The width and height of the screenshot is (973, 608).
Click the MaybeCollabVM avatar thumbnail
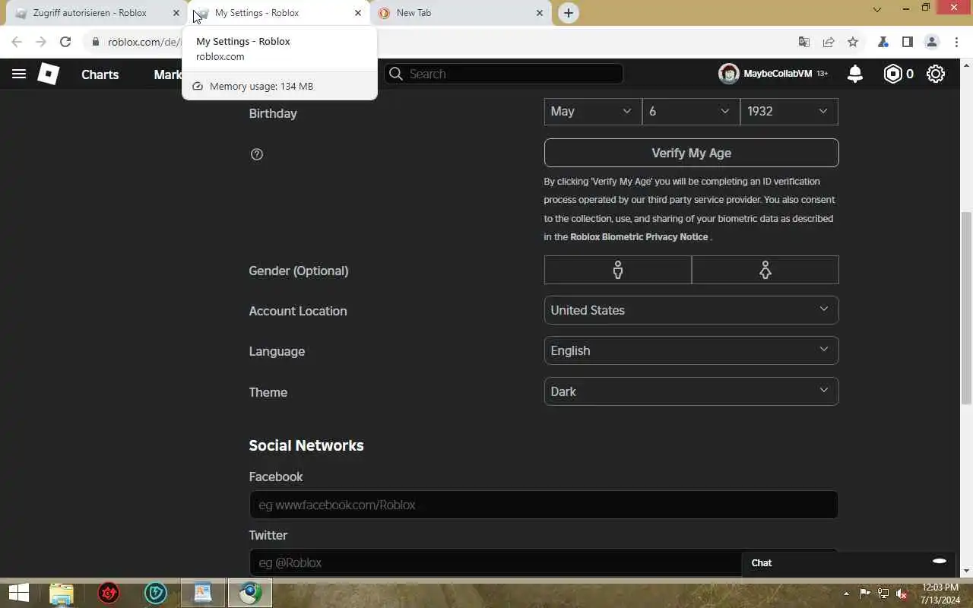click(x=729, y=74)
